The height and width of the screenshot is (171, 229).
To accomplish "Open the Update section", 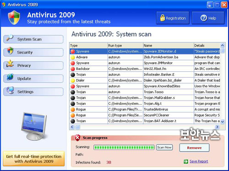I will pos(33,79).
